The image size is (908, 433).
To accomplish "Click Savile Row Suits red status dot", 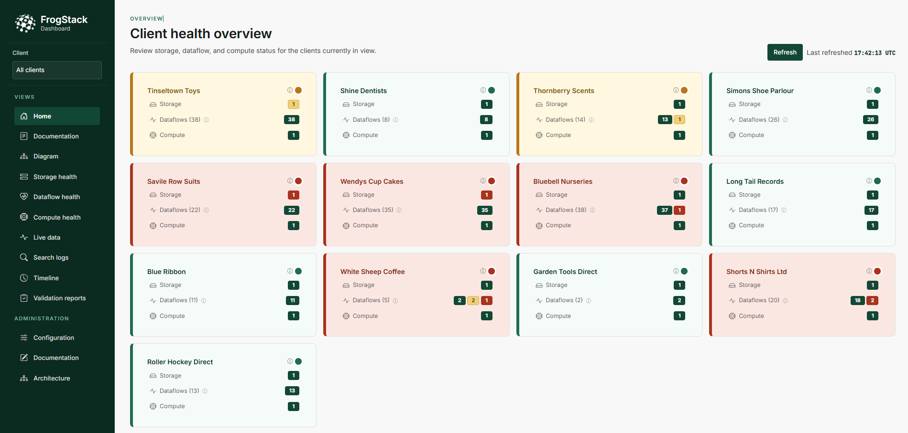I will 298,181.
